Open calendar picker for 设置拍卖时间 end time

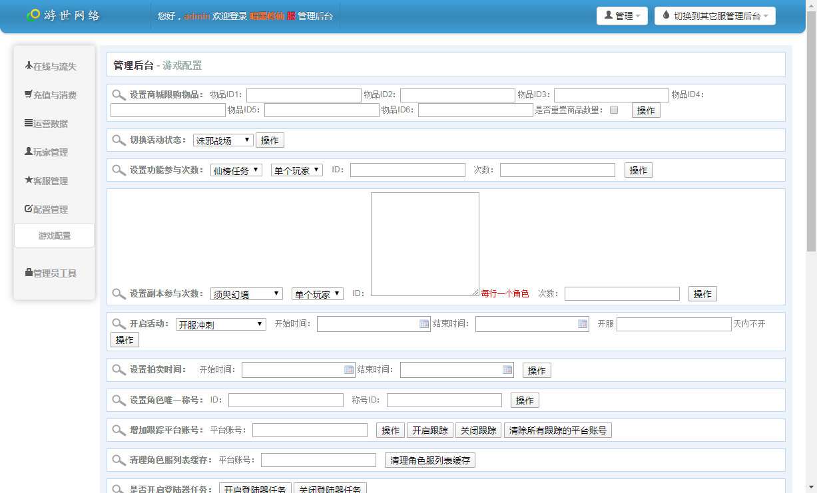(x=507, y=370)
